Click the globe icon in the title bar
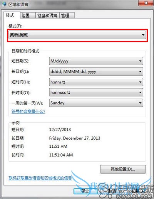Screen dimensions: 154x199 4,4
